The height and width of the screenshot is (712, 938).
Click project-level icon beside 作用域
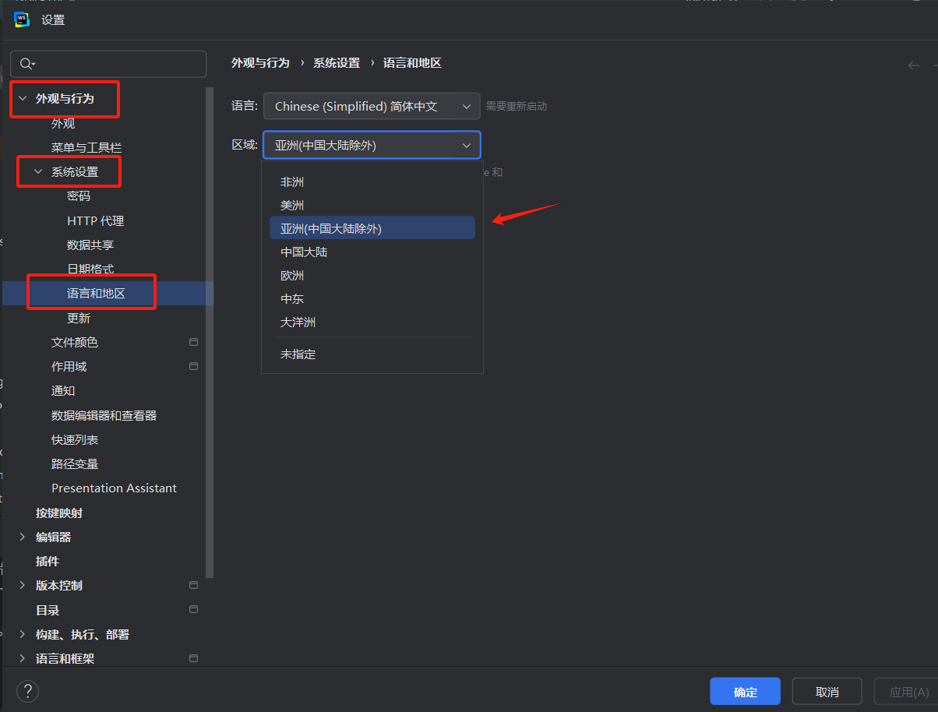(193, 366)
